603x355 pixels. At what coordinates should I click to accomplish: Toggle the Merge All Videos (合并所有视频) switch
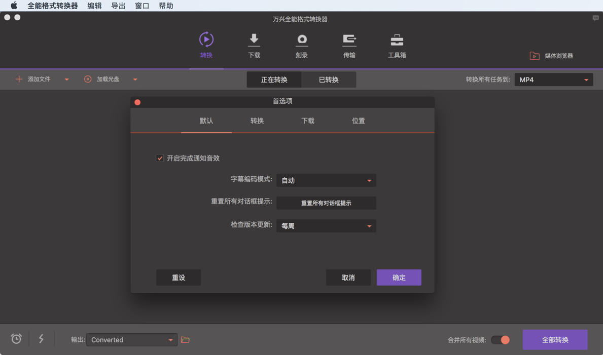(501, 340)
